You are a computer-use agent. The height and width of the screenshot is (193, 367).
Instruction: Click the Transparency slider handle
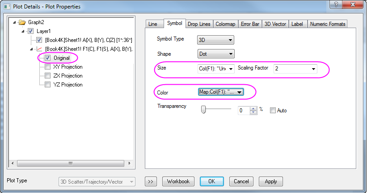tap(203, 110)
